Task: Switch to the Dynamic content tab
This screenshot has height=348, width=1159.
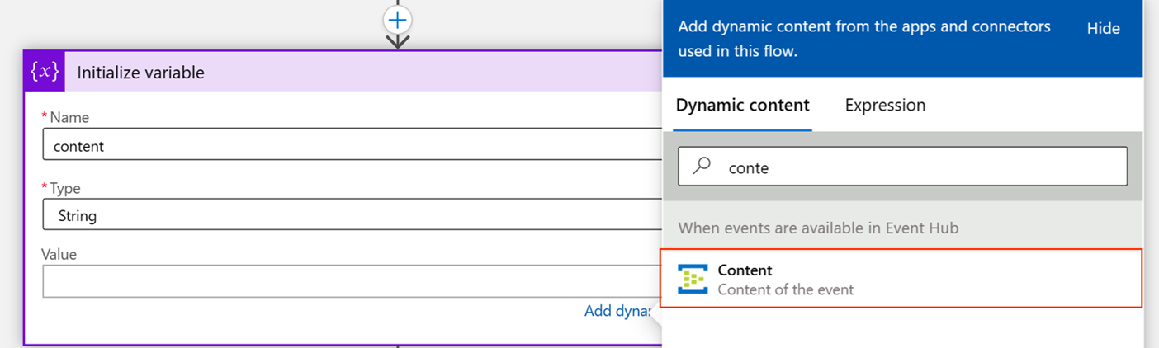Action: [742, 106]
